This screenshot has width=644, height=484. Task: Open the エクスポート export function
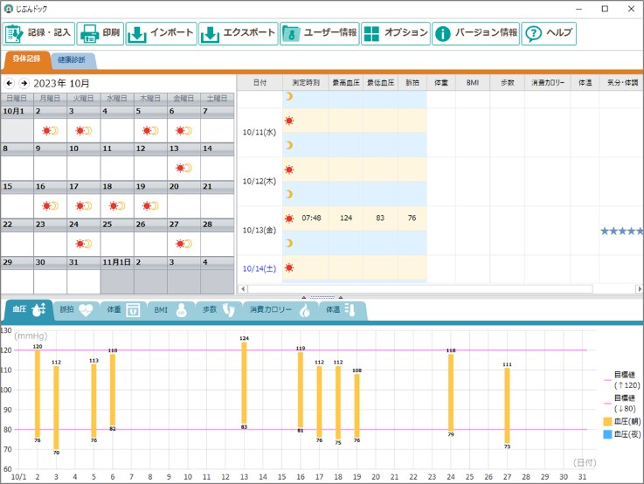[x=239, y=33]
